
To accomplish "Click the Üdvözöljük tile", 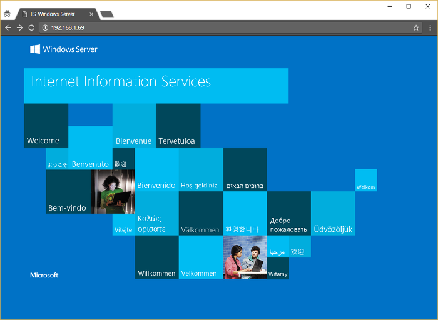I will pos(333,213).
